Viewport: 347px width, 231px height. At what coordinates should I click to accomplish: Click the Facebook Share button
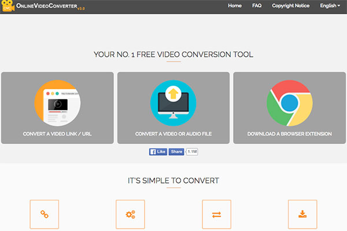tap(176, 152)
